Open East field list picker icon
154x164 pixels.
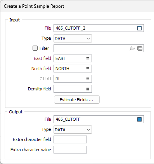click(88, 58)
